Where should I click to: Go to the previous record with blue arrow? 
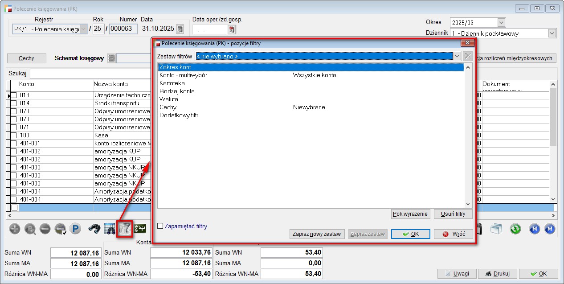pyautogui.click(x=535, y=229)
